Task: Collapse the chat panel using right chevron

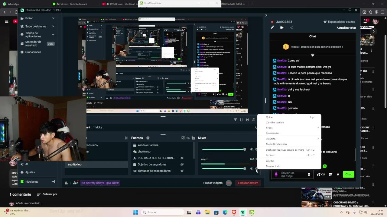Action: (x=266, y=15)
